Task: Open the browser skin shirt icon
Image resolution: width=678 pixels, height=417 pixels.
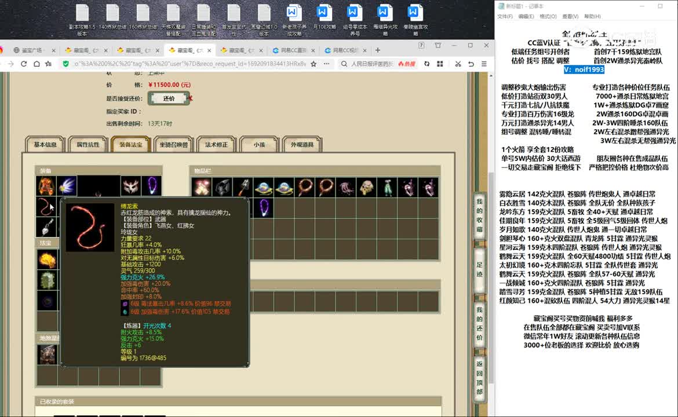Action: click(x=438, y=45)
